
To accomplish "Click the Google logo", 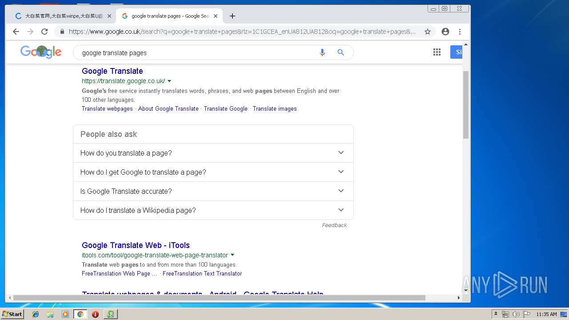I will [x=41, y=52].
